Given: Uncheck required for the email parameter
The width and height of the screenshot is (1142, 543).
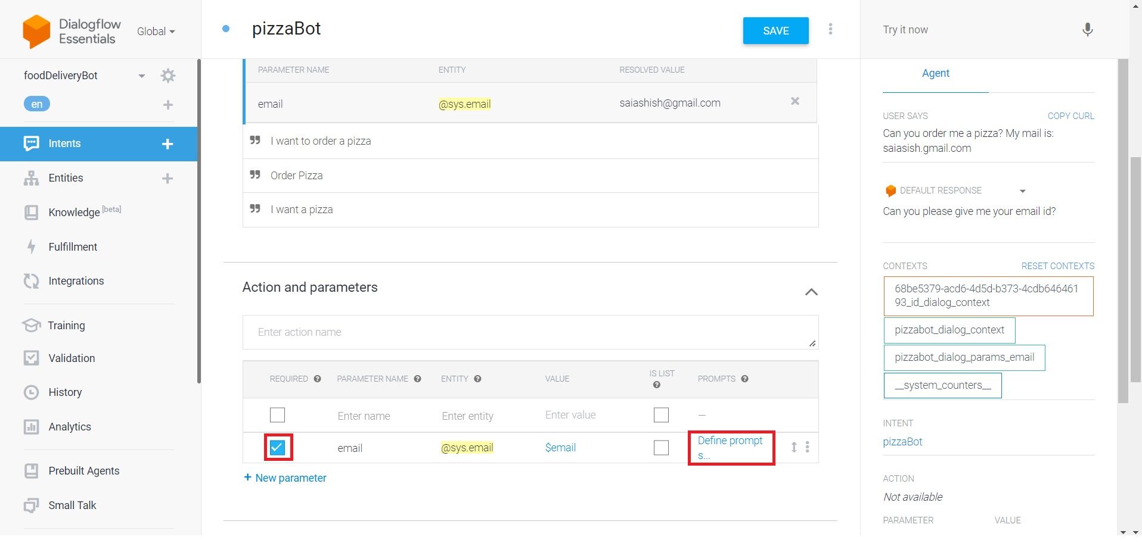Looking at the screenshot, I should (x=277, y=447).
